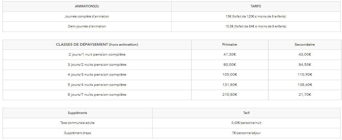Select the 2 jours/1 nuit pension complète row
This screenshot has height=140, width=342.
click(x=172, y=55)
